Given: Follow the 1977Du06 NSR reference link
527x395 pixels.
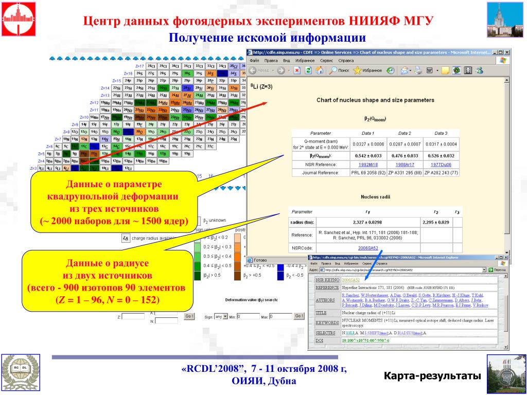Looking at the screenshot, I should pos(441,165).
